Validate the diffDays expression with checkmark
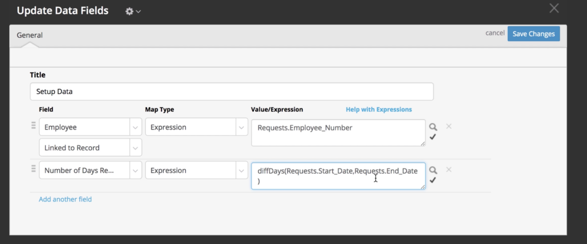 (433, 180)
